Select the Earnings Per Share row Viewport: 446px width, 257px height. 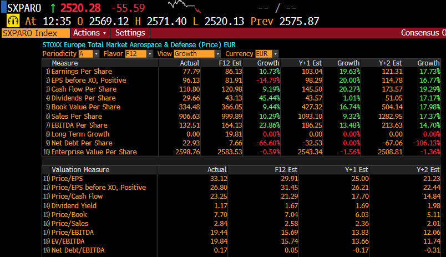pos(241,72)
